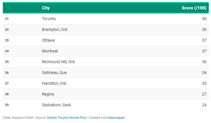Click Regina's score of 27
Viewport: 211px width, 123px height.
204,94
